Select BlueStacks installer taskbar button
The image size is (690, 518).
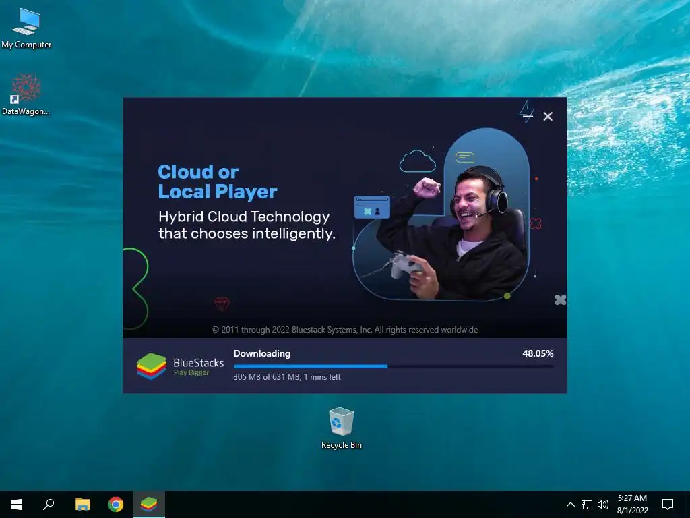pyautogui.click(x=149, y=505)
